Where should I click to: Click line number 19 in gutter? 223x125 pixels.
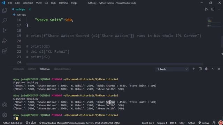tap(19, 36)
